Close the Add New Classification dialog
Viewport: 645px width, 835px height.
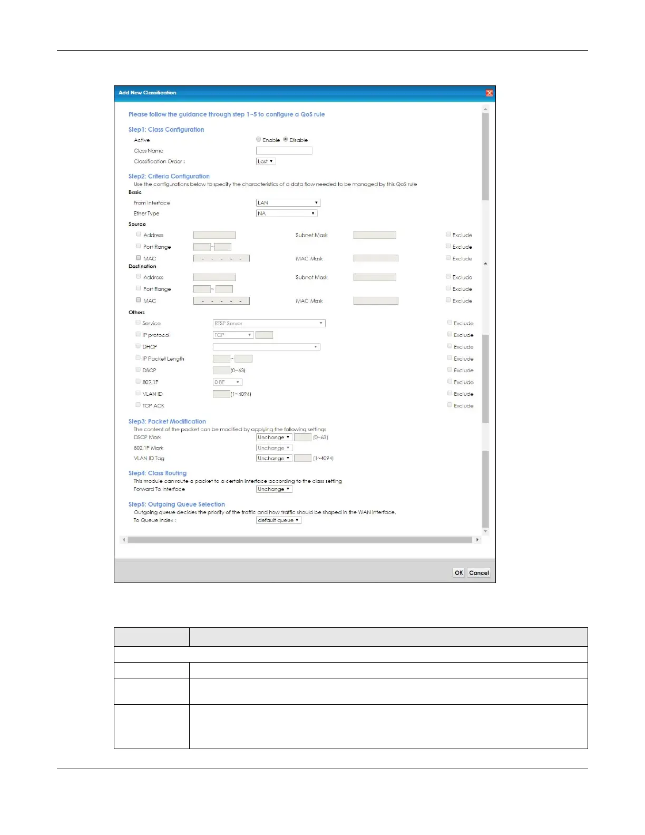[x=490, y=93]
